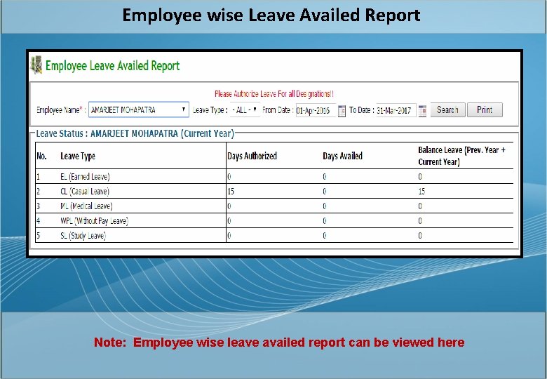Click the Days Authorized column header
547x379 pixels.
coord(252,156)
